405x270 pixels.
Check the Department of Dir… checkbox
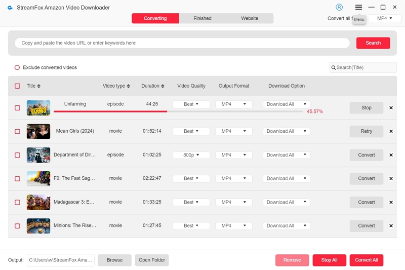pos(17,155)
